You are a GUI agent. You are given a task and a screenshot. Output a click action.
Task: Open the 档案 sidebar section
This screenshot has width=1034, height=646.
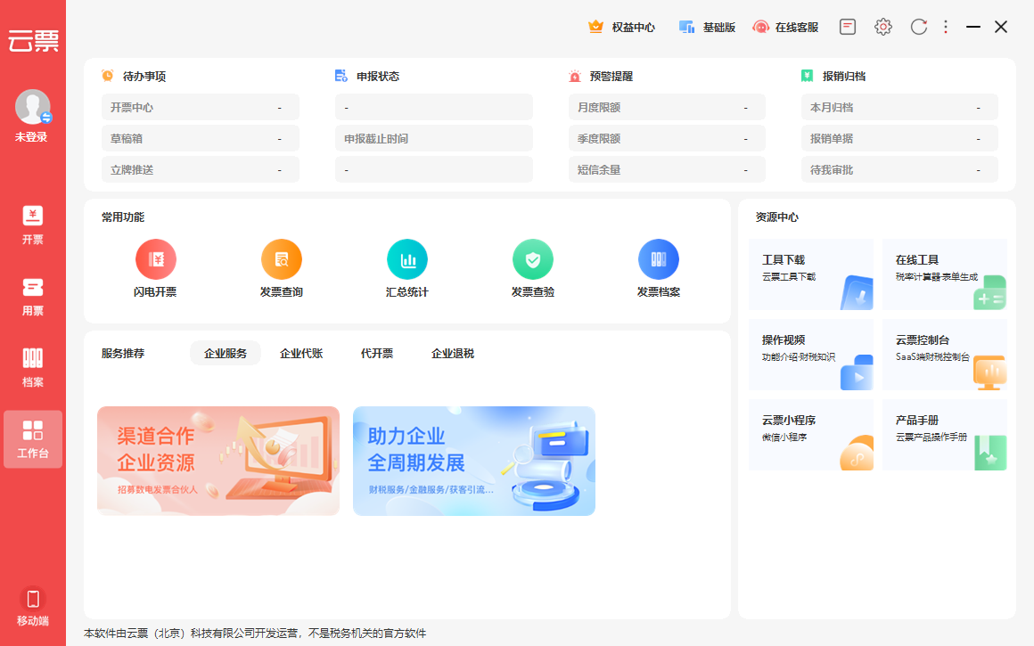[32, 368]
